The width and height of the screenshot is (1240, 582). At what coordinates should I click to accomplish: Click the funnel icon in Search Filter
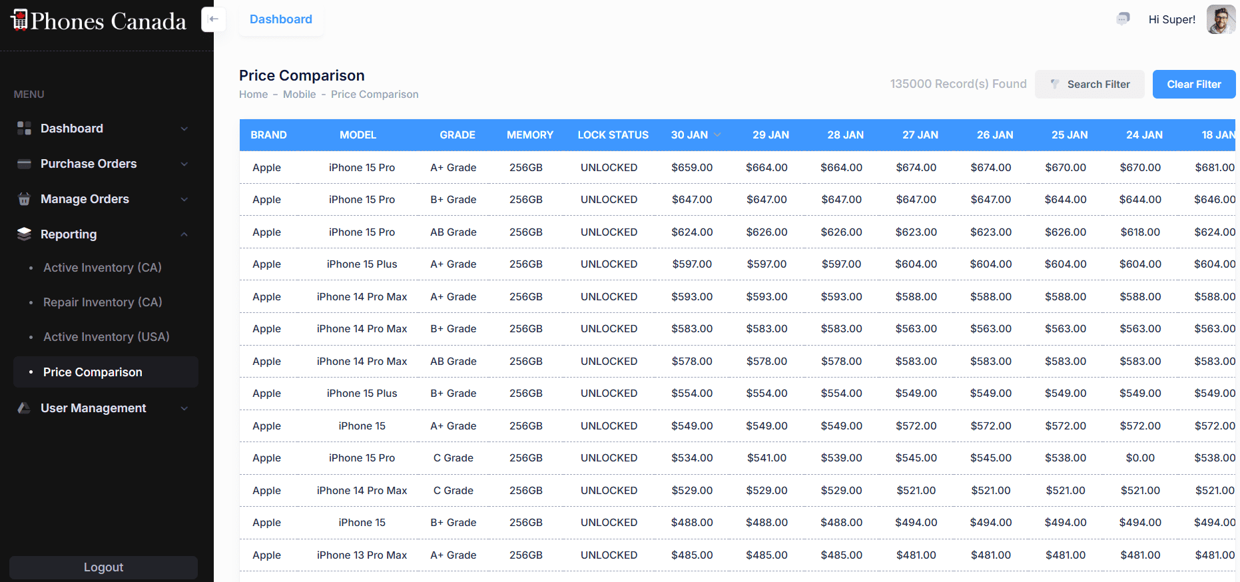1055,84
